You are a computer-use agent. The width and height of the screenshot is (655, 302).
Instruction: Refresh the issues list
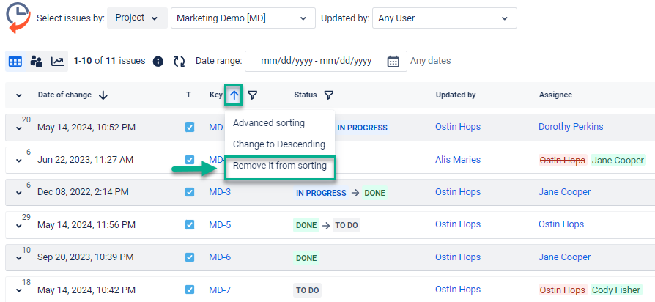pos(179,62)
